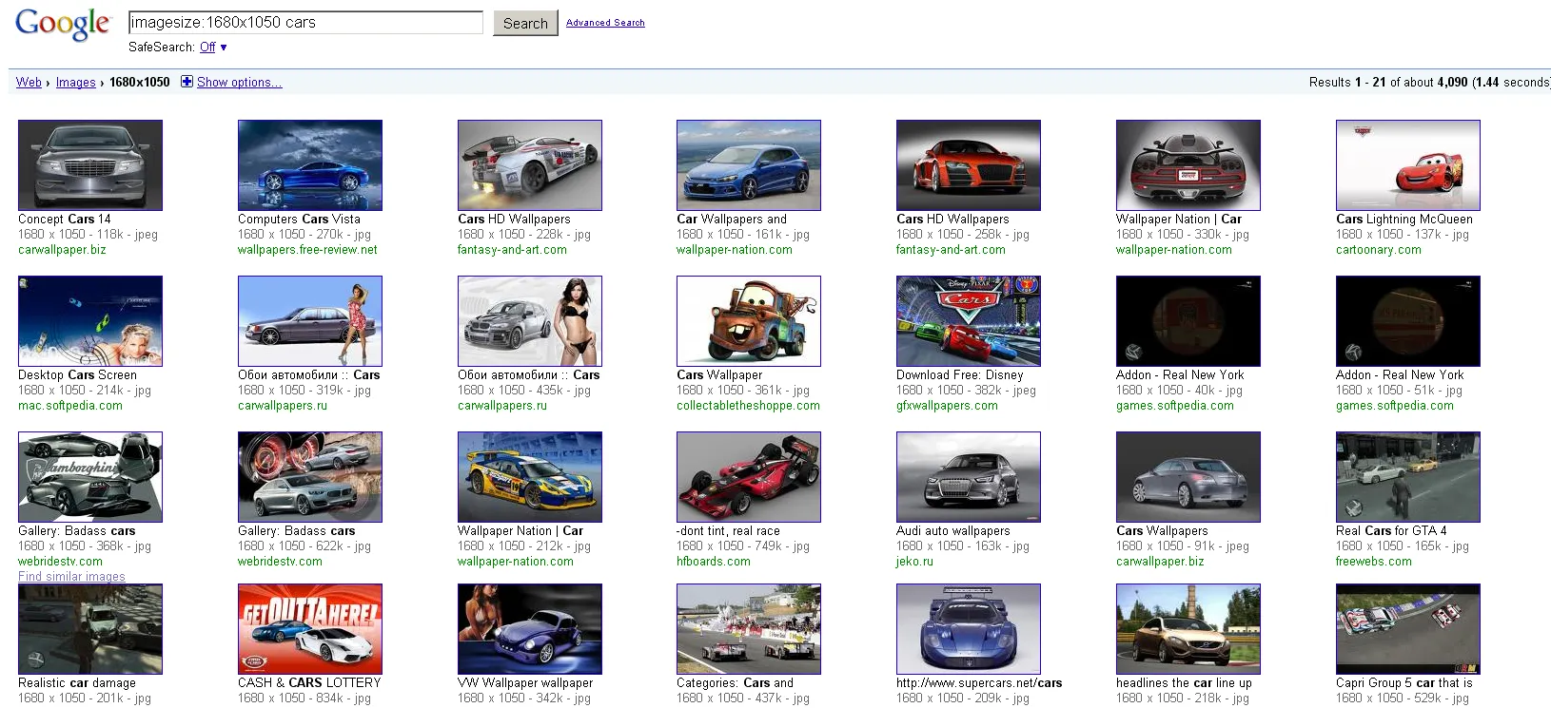The height and width of the screenshot is (708, 1551).
Task: Open the headlines the car line up thumbnail
Action: click(1188, 629)
